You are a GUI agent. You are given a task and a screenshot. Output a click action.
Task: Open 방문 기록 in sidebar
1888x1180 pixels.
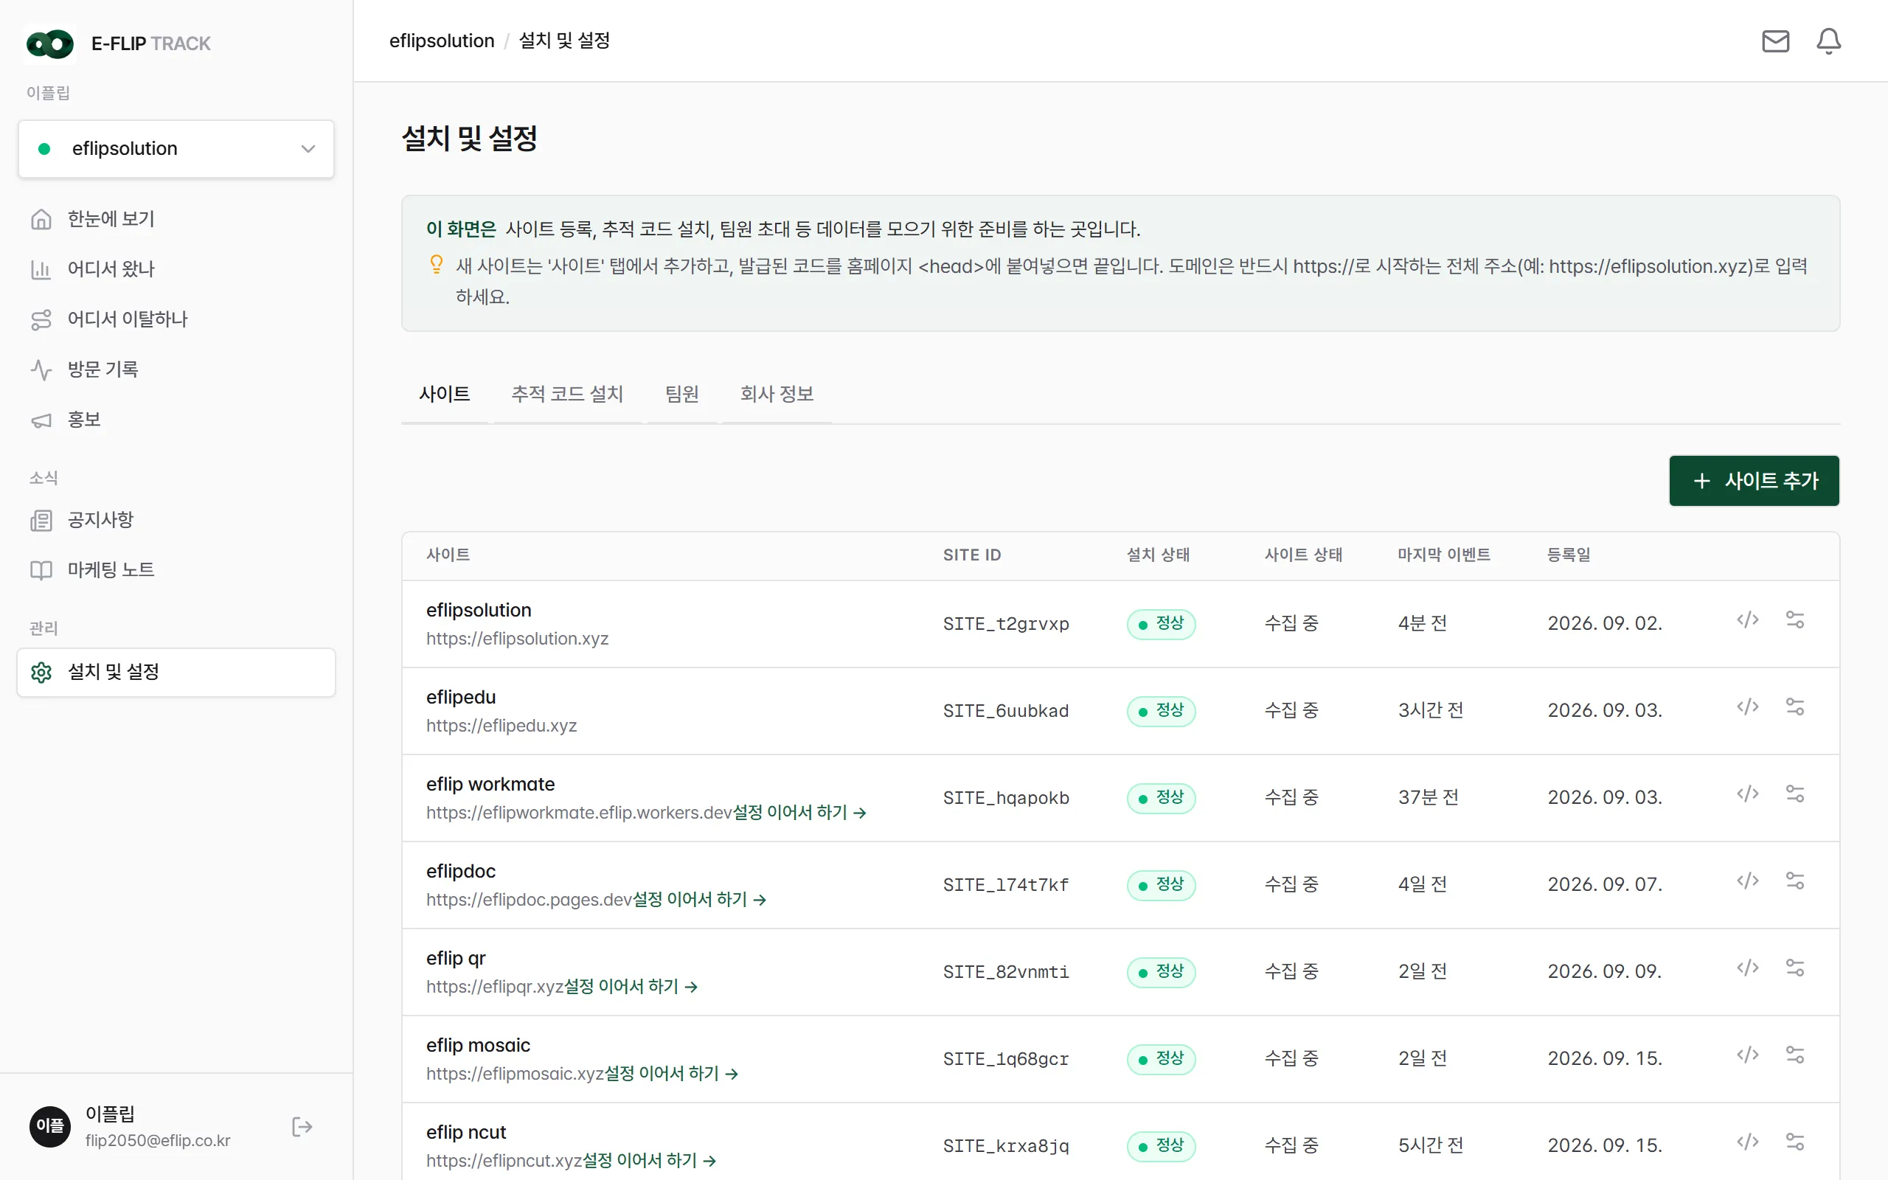pyautogui.click(x=176, y=369)
